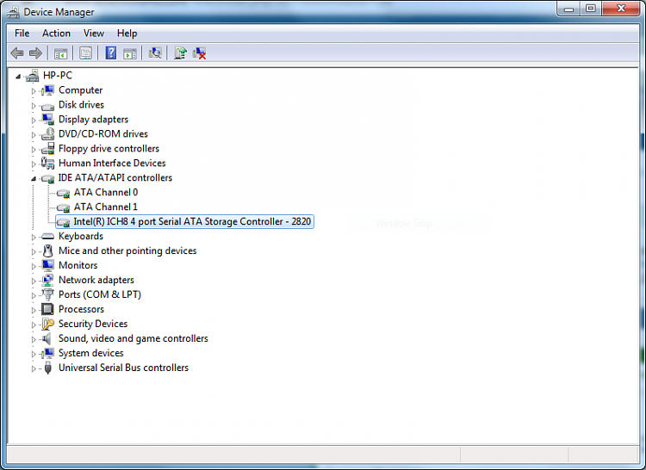
Task: Click the blue Help question-mark icon
Action: tap(111, 53)
